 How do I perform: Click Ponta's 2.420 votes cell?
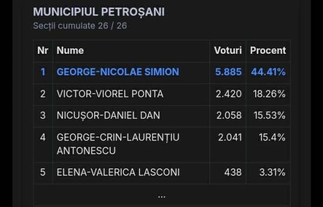coord(229,94)
